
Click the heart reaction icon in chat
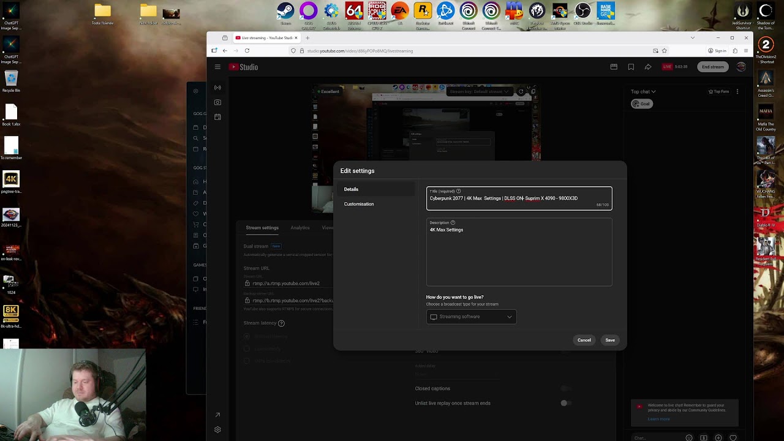tap(733, 438)
